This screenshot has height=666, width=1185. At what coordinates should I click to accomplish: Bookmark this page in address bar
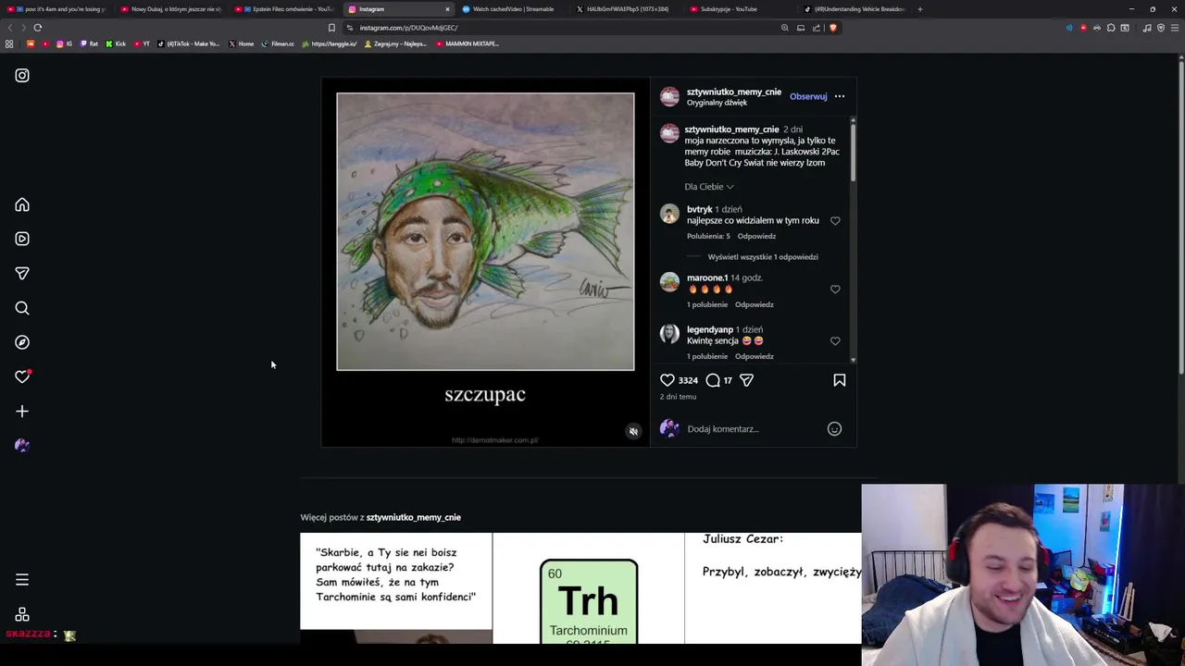tap(331, 28)
